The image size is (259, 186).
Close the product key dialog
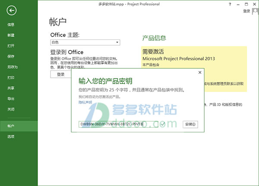pos(200,73)
